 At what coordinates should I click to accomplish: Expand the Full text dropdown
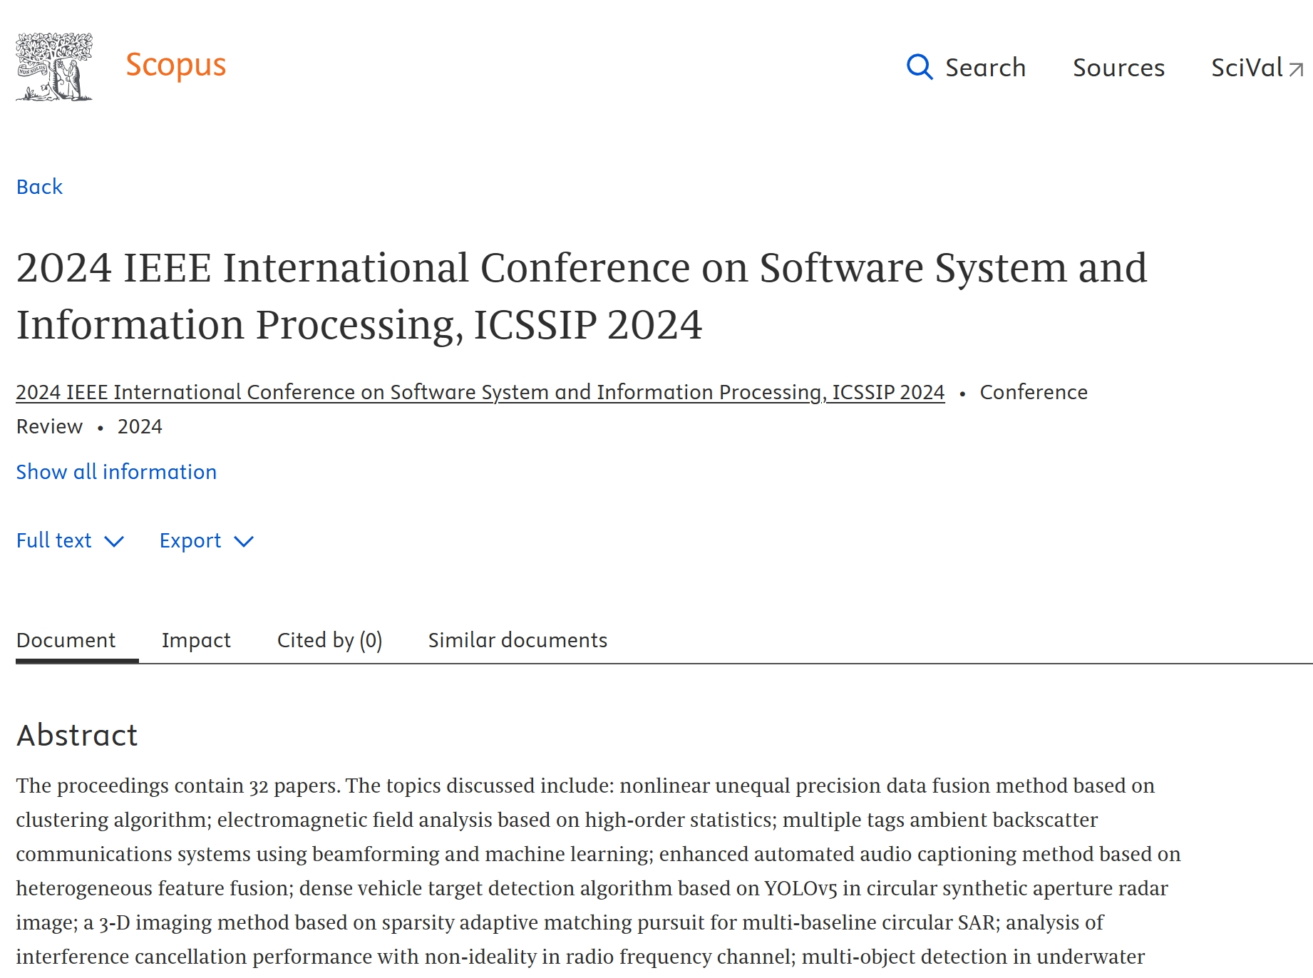pos(71,540)
